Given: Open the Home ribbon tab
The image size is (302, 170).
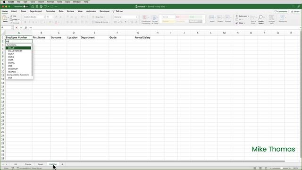Looking at the screenshot, I should point(5,11).
